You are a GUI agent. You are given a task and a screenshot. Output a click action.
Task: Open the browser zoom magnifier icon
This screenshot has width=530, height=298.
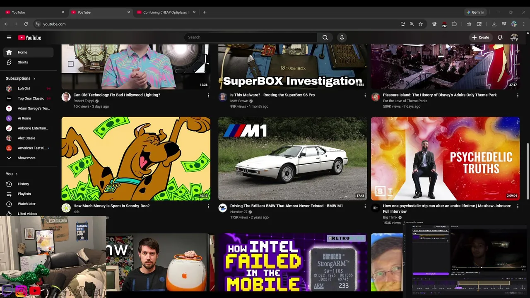click(412, 24)
